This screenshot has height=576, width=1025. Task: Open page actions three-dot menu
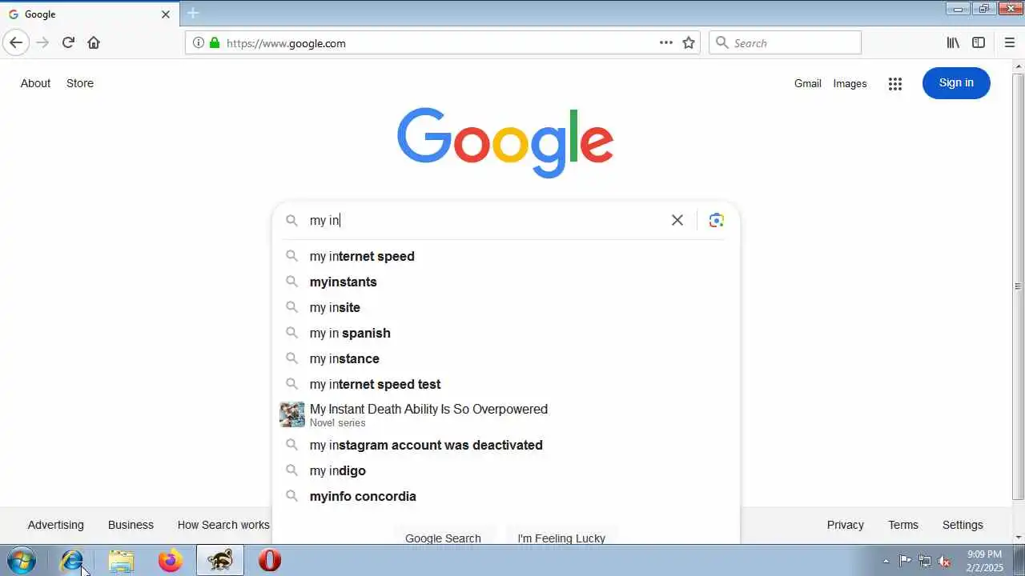[x=665, y=42]
